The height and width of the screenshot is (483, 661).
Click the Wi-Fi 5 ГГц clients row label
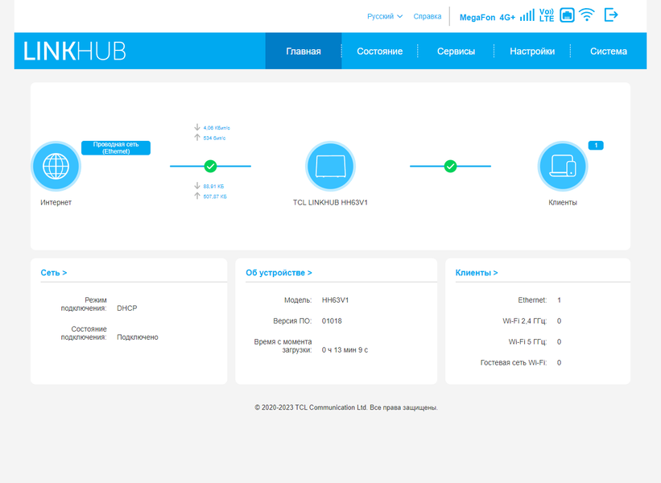point(527,341)
